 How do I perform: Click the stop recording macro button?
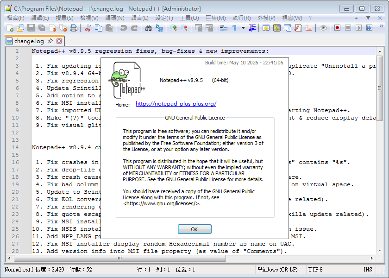coord(348,28)
